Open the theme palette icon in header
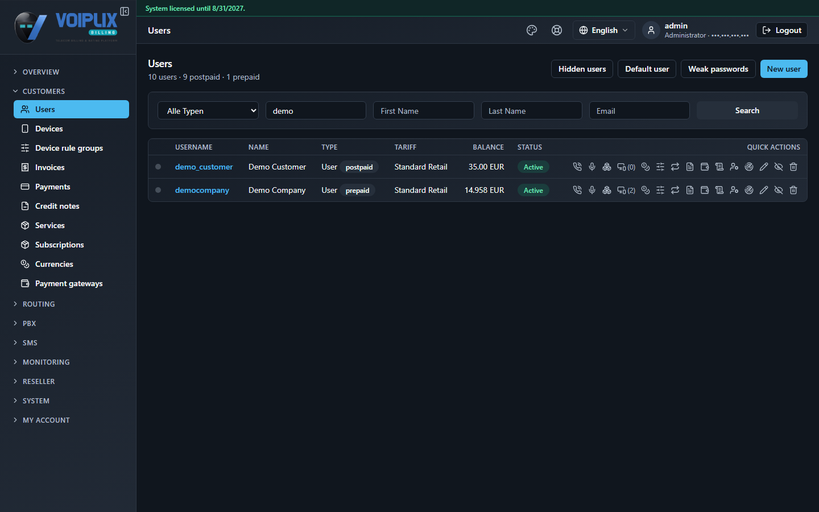The width and height of the screenshot is (819, 512). pos(532,31)
